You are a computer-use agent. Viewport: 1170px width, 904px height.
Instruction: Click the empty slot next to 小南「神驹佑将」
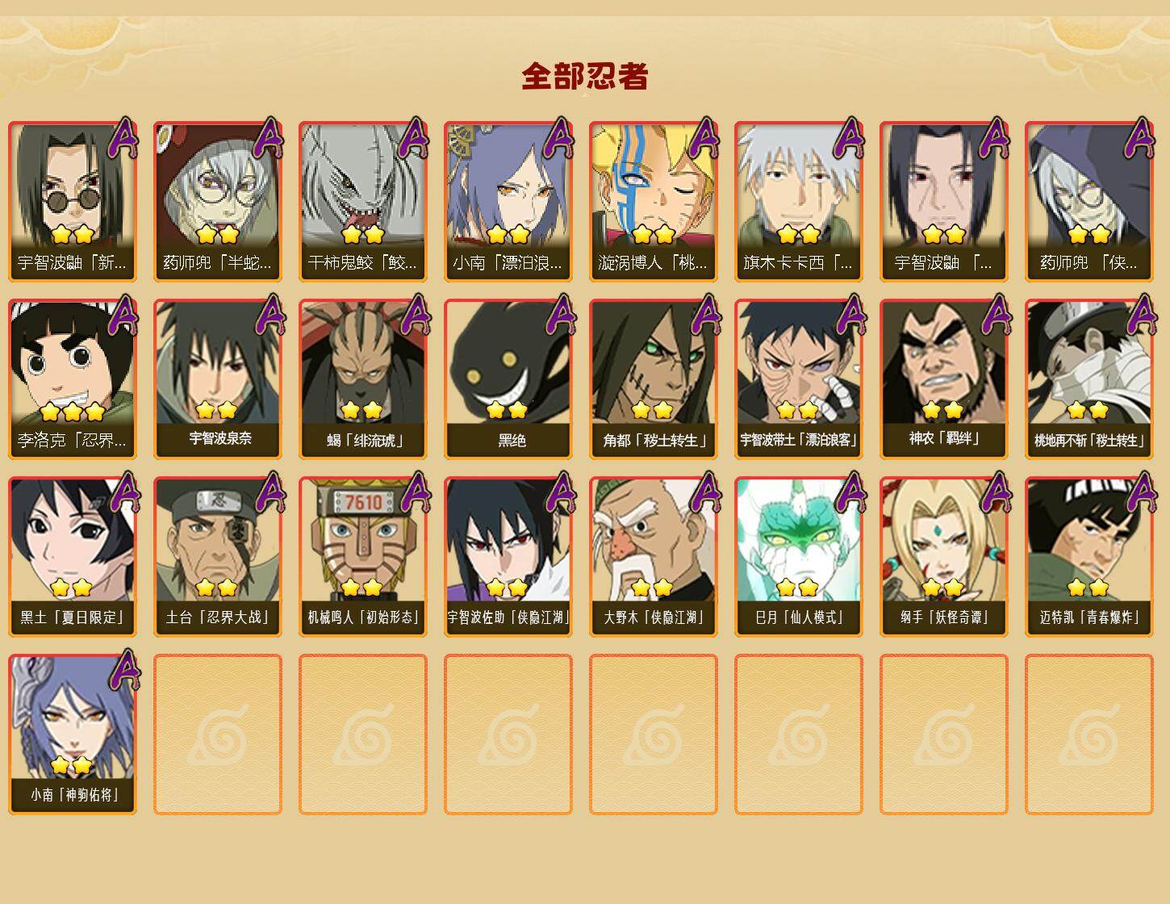click(218, 734)
